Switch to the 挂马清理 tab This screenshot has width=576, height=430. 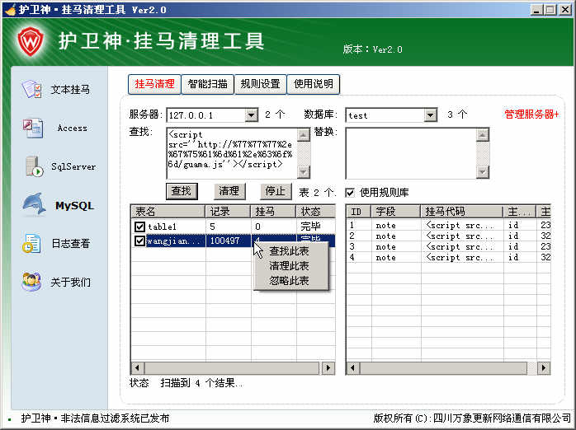[154, 84]
